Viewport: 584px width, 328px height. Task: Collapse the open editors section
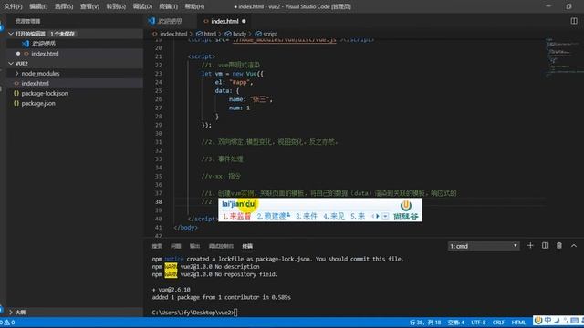coord(11,34)
